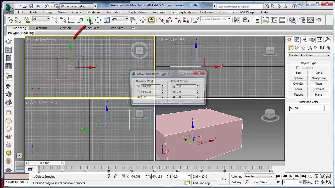
Task: Open Edit Named Selection Sets
Action: coord(196,20)
